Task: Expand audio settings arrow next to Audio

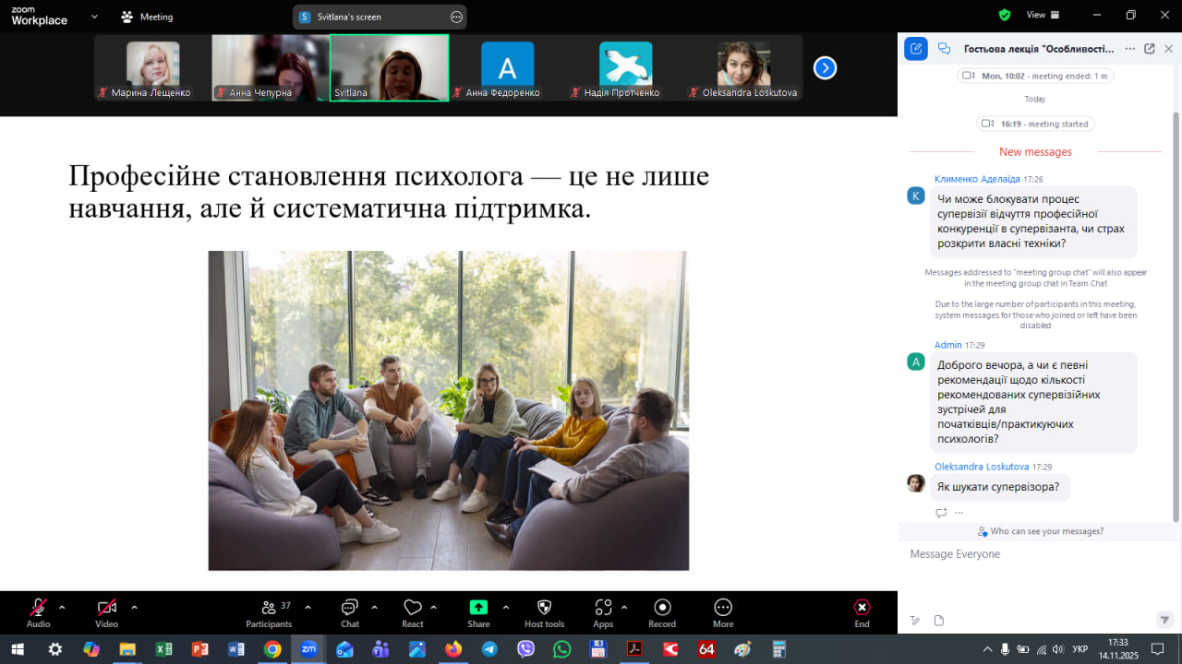Action: click(62, 607)
